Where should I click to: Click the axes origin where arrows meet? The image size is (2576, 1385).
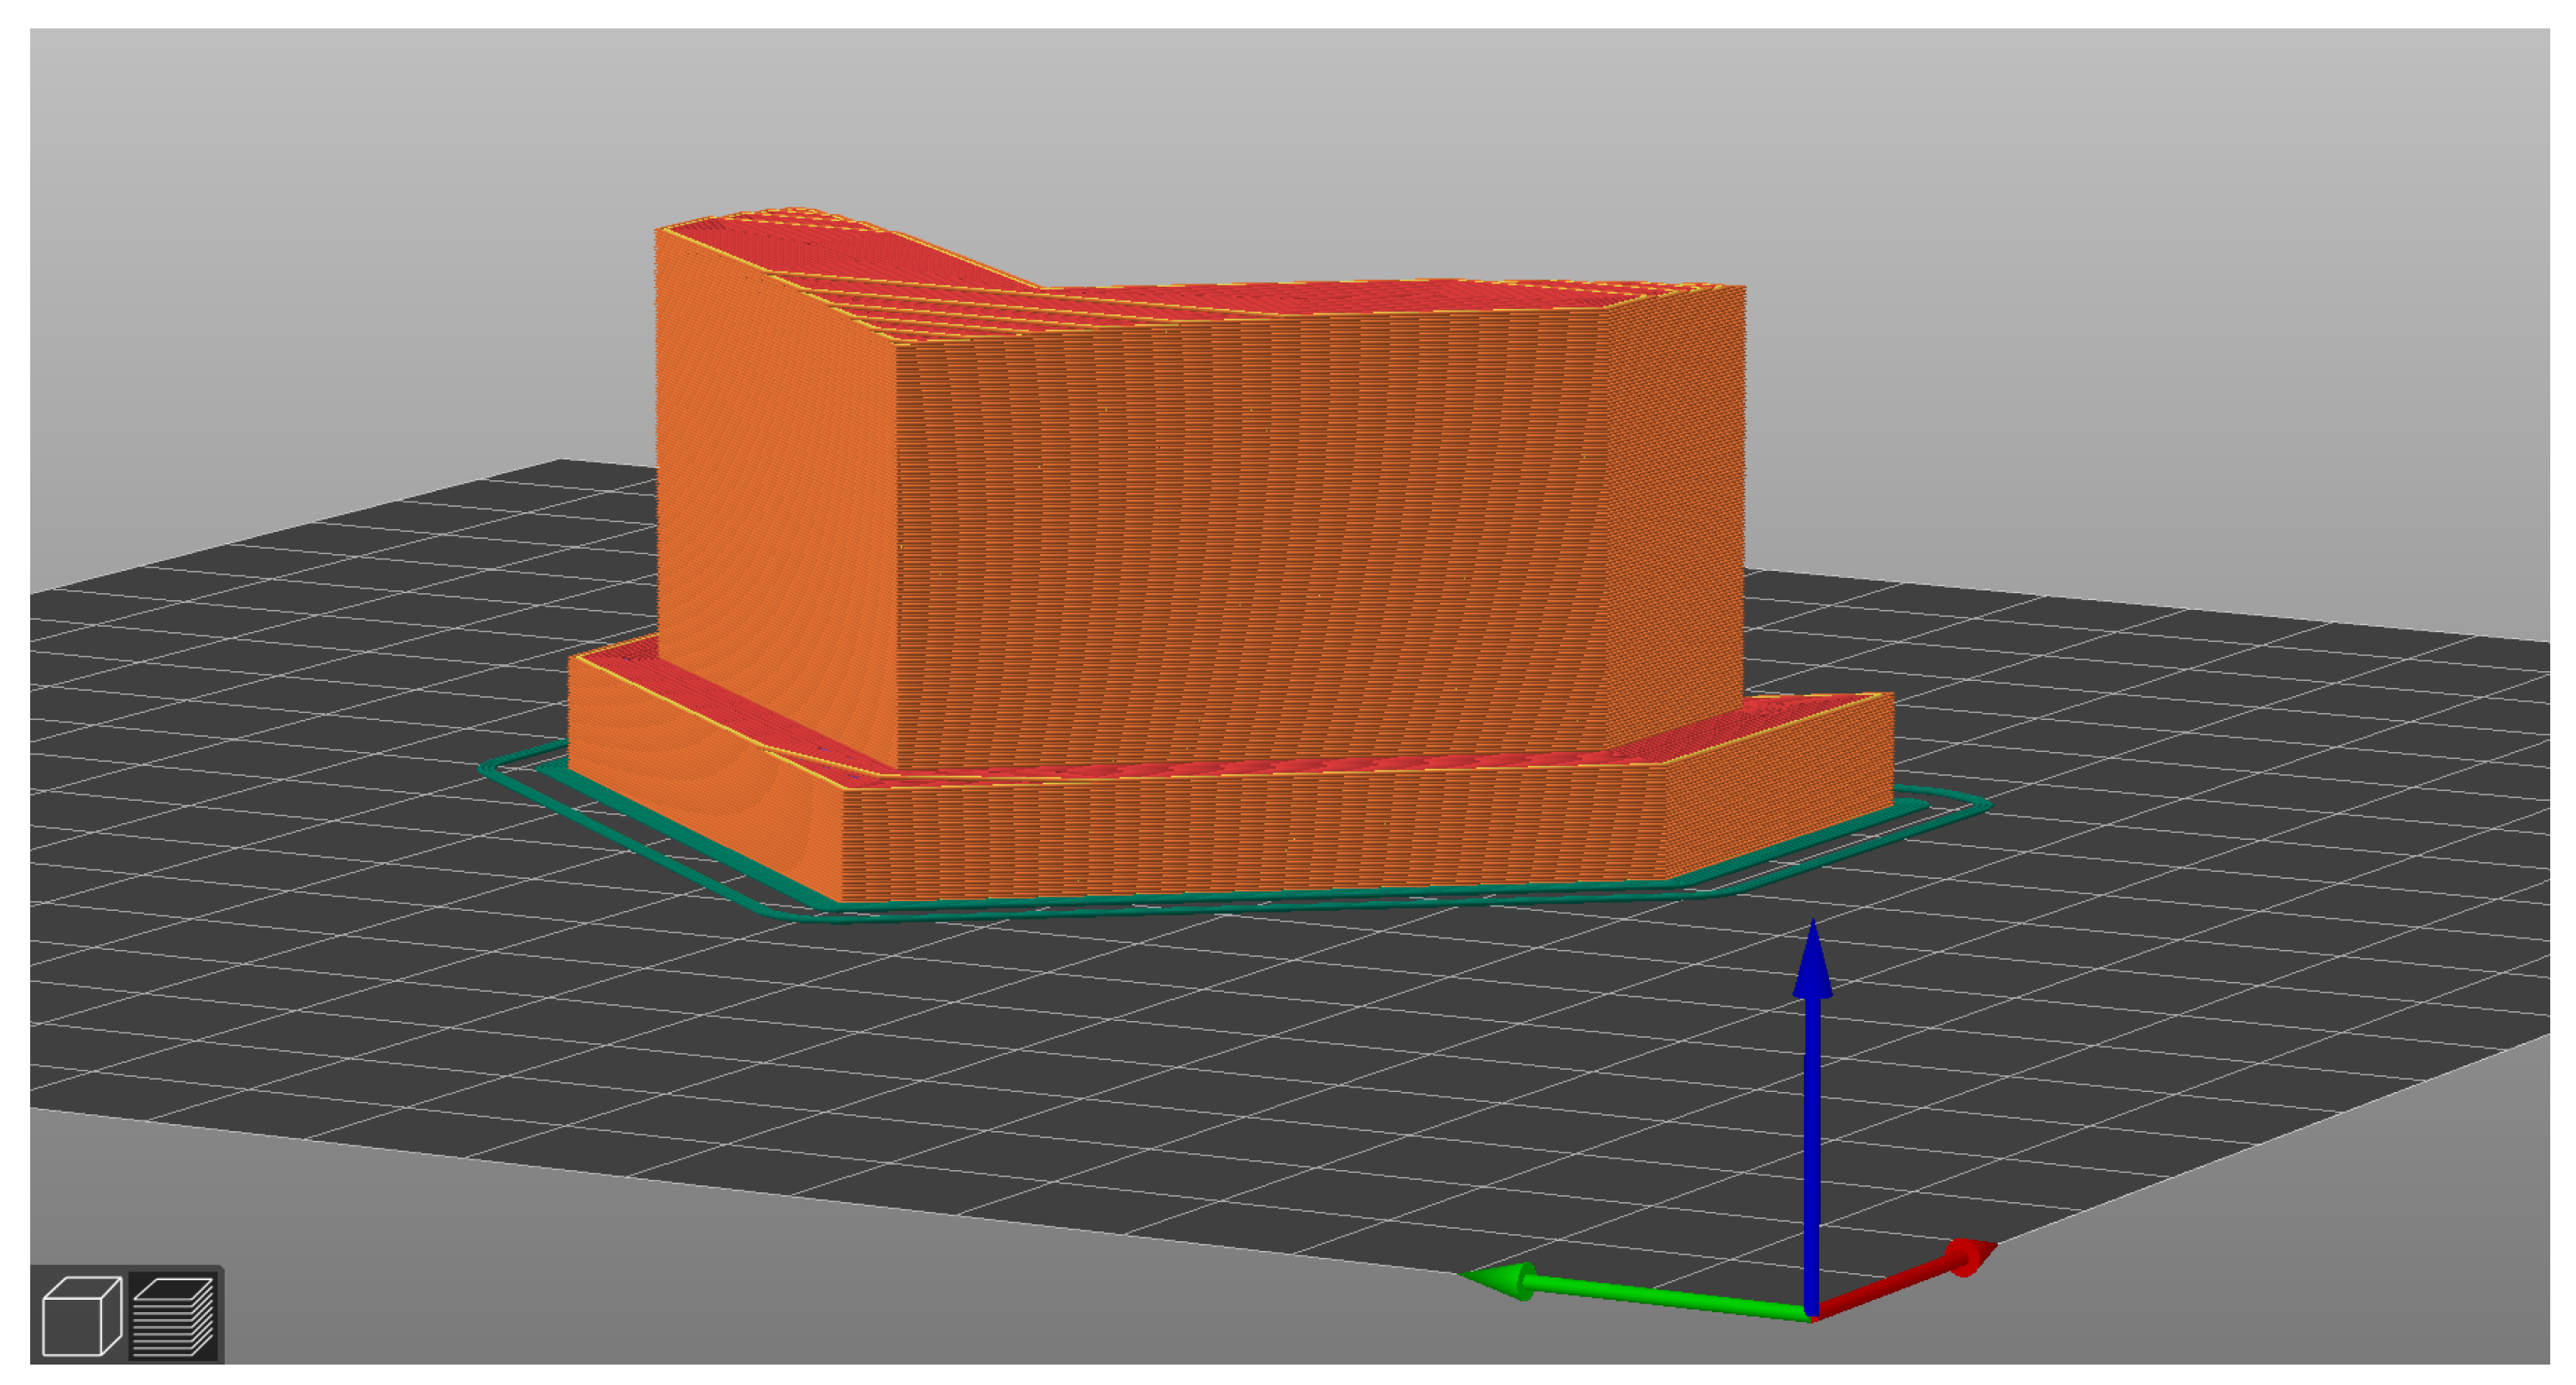[1813, 1313]
